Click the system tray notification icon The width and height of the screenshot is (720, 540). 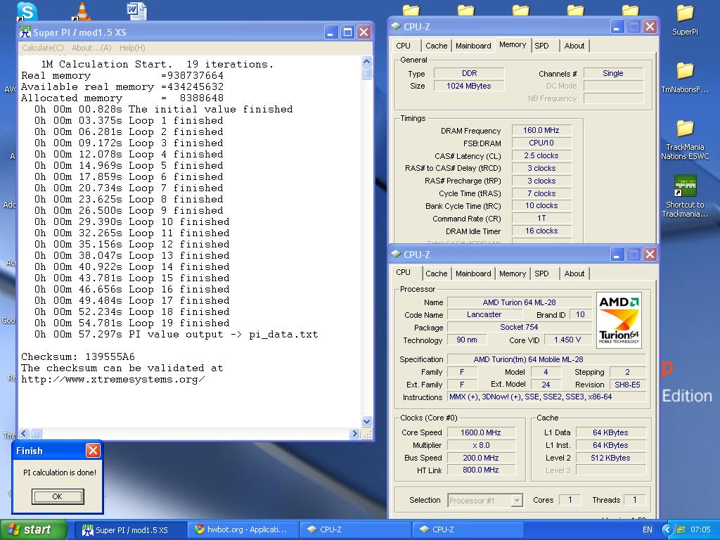680,529
